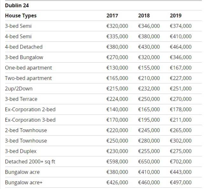Select Bungalow acre+ 2019 price €497,000
This screenshot has height=189, width=204.
click(x=181, y=182)
